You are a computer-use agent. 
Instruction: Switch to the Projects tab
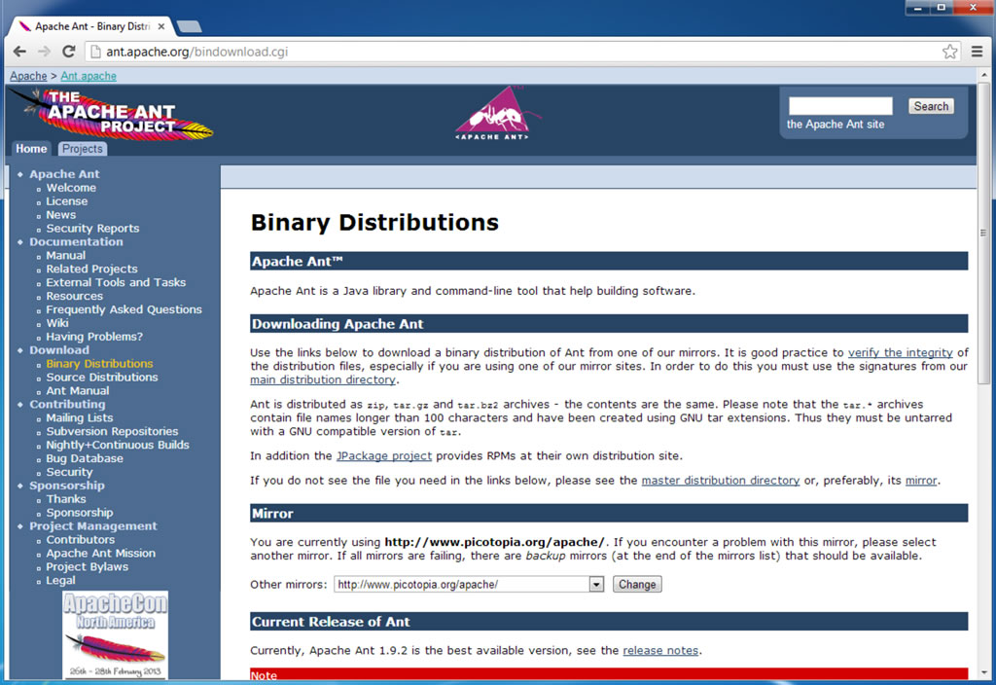click(x=82, y=149)
